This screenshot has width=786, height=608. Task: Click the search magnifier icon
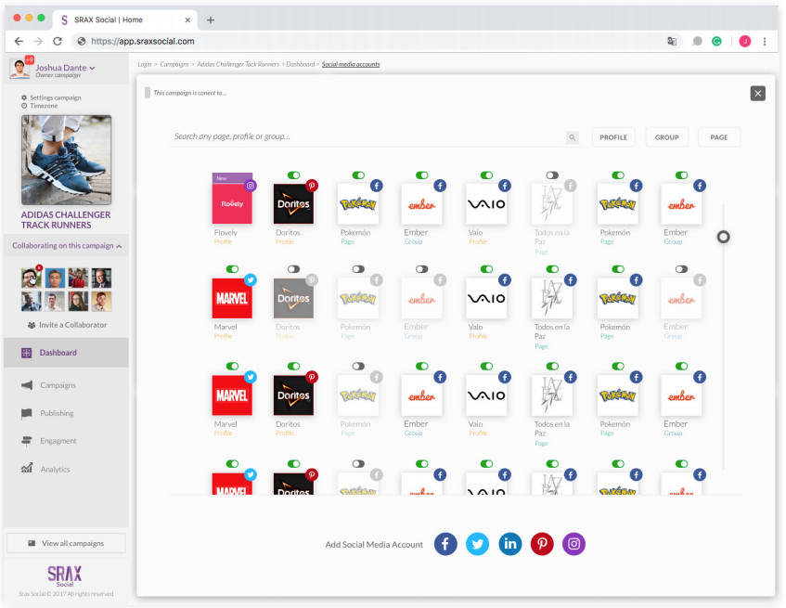(x=572, y=137)
